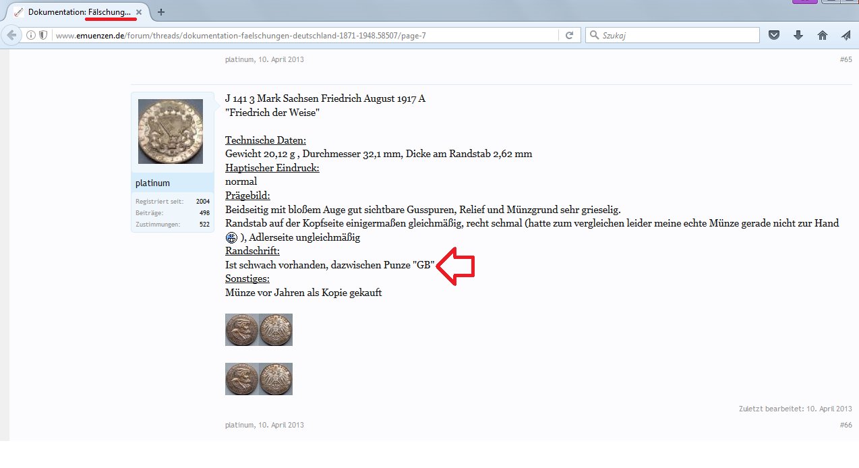
Task: Click the heading 'J 141 3 Mark Sachsen Friedrich August 1917 A'
Action: click(325, 98)
